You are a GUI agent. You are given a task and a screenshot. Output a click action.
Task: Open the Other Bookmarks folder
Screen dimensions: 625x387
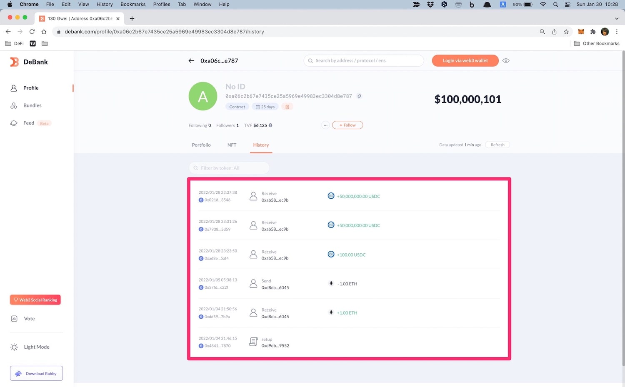click(x=597, y=43)
